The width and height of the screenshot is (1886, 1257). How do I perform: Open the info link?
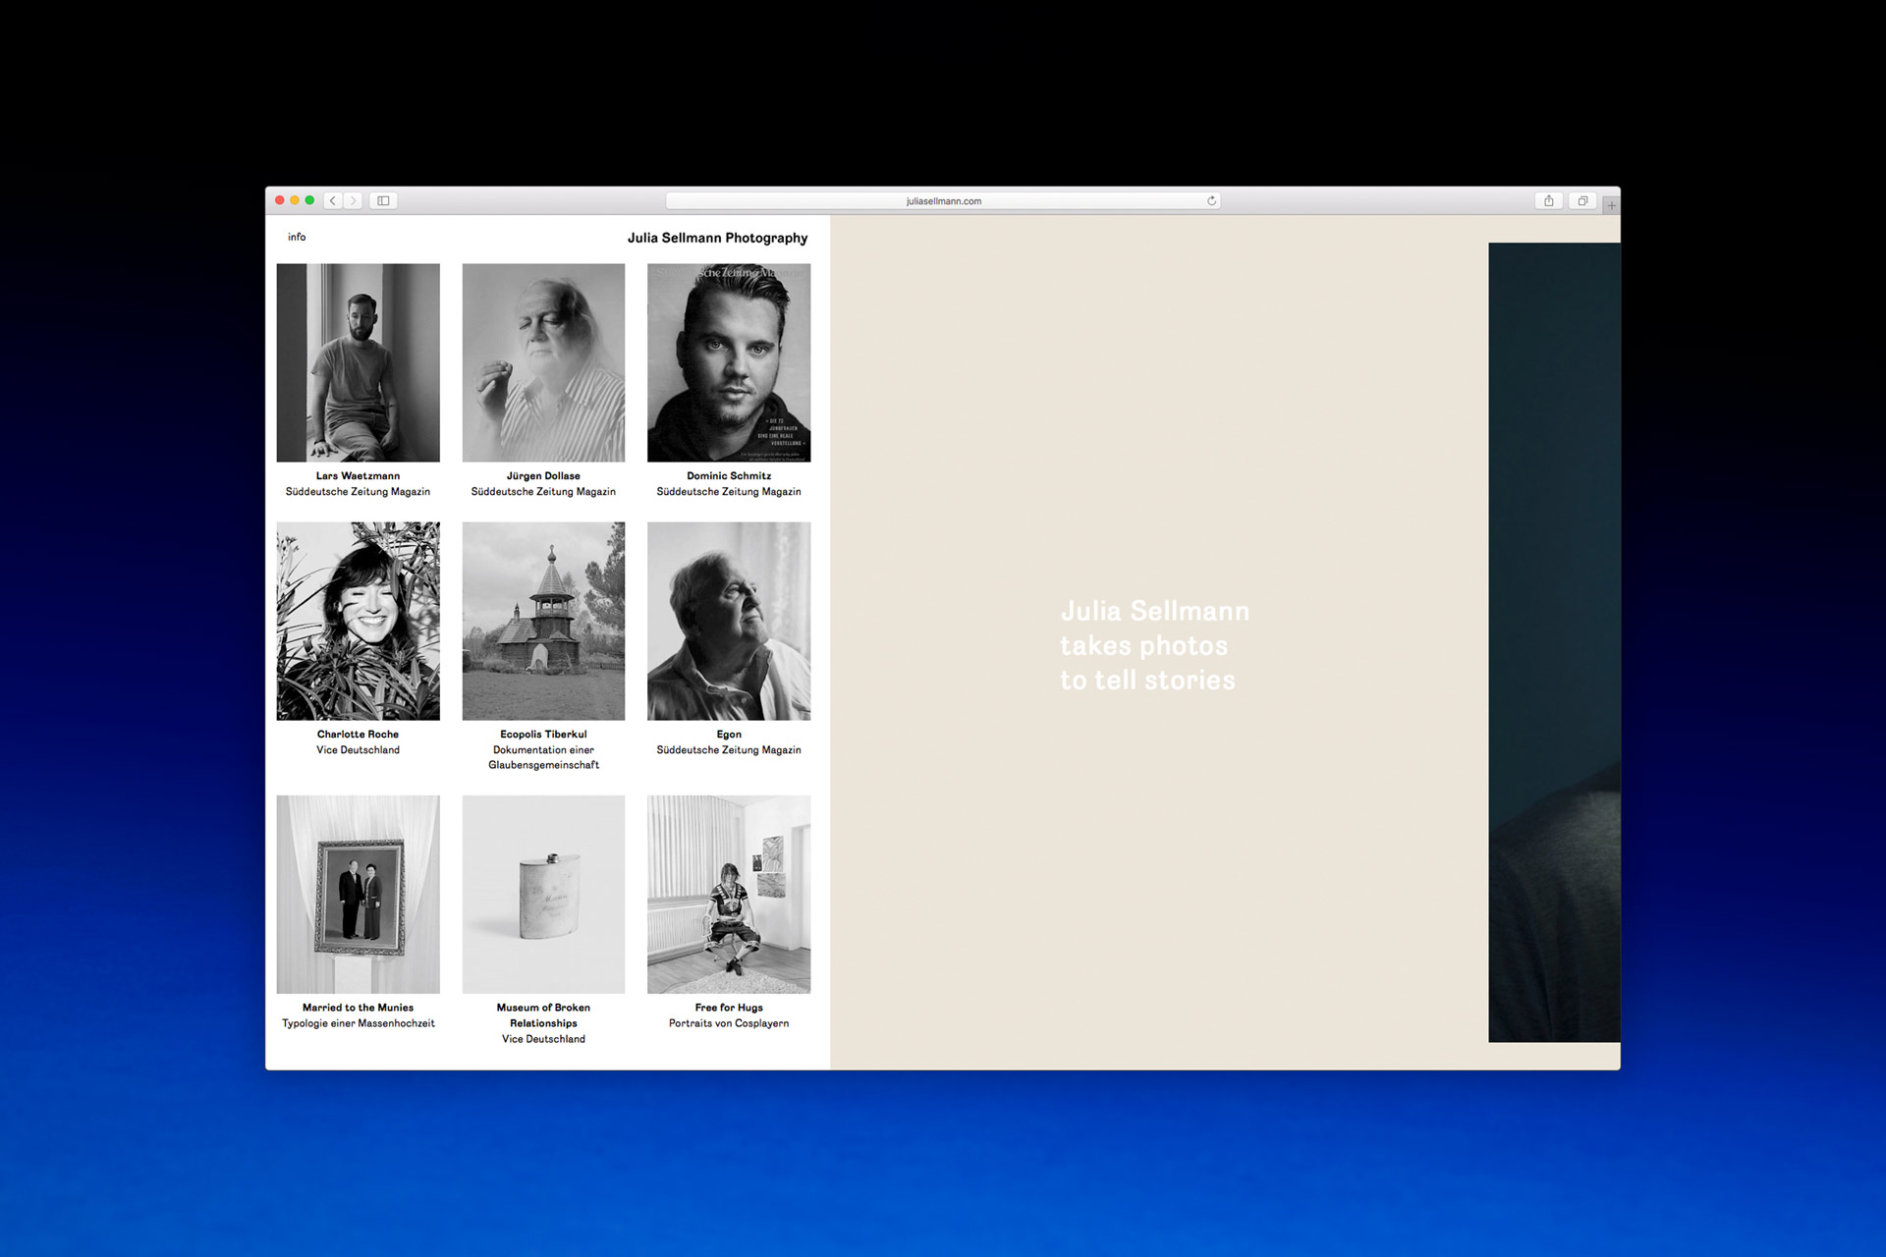pos(297,237)
